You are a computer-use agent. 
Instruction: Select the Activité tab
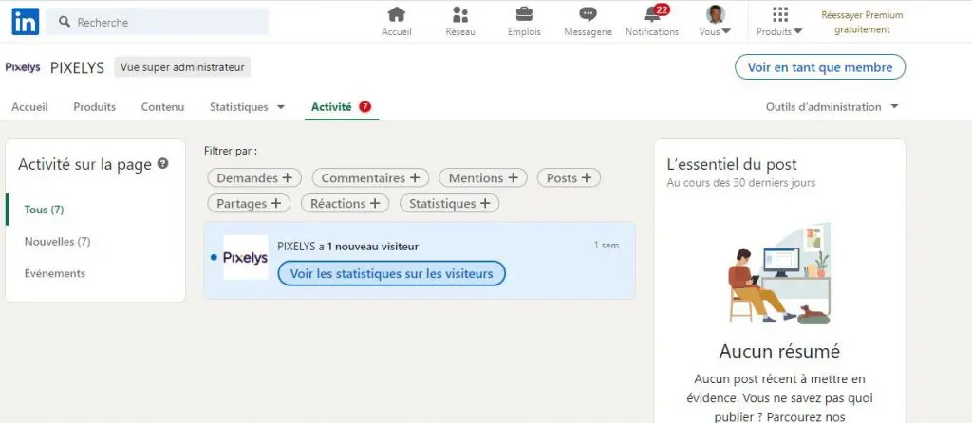(331, 107)
